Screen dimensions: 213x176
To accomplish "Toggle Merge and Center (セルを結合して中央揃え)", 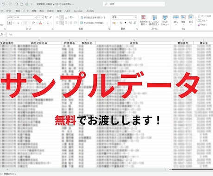I will click(92, 23).
